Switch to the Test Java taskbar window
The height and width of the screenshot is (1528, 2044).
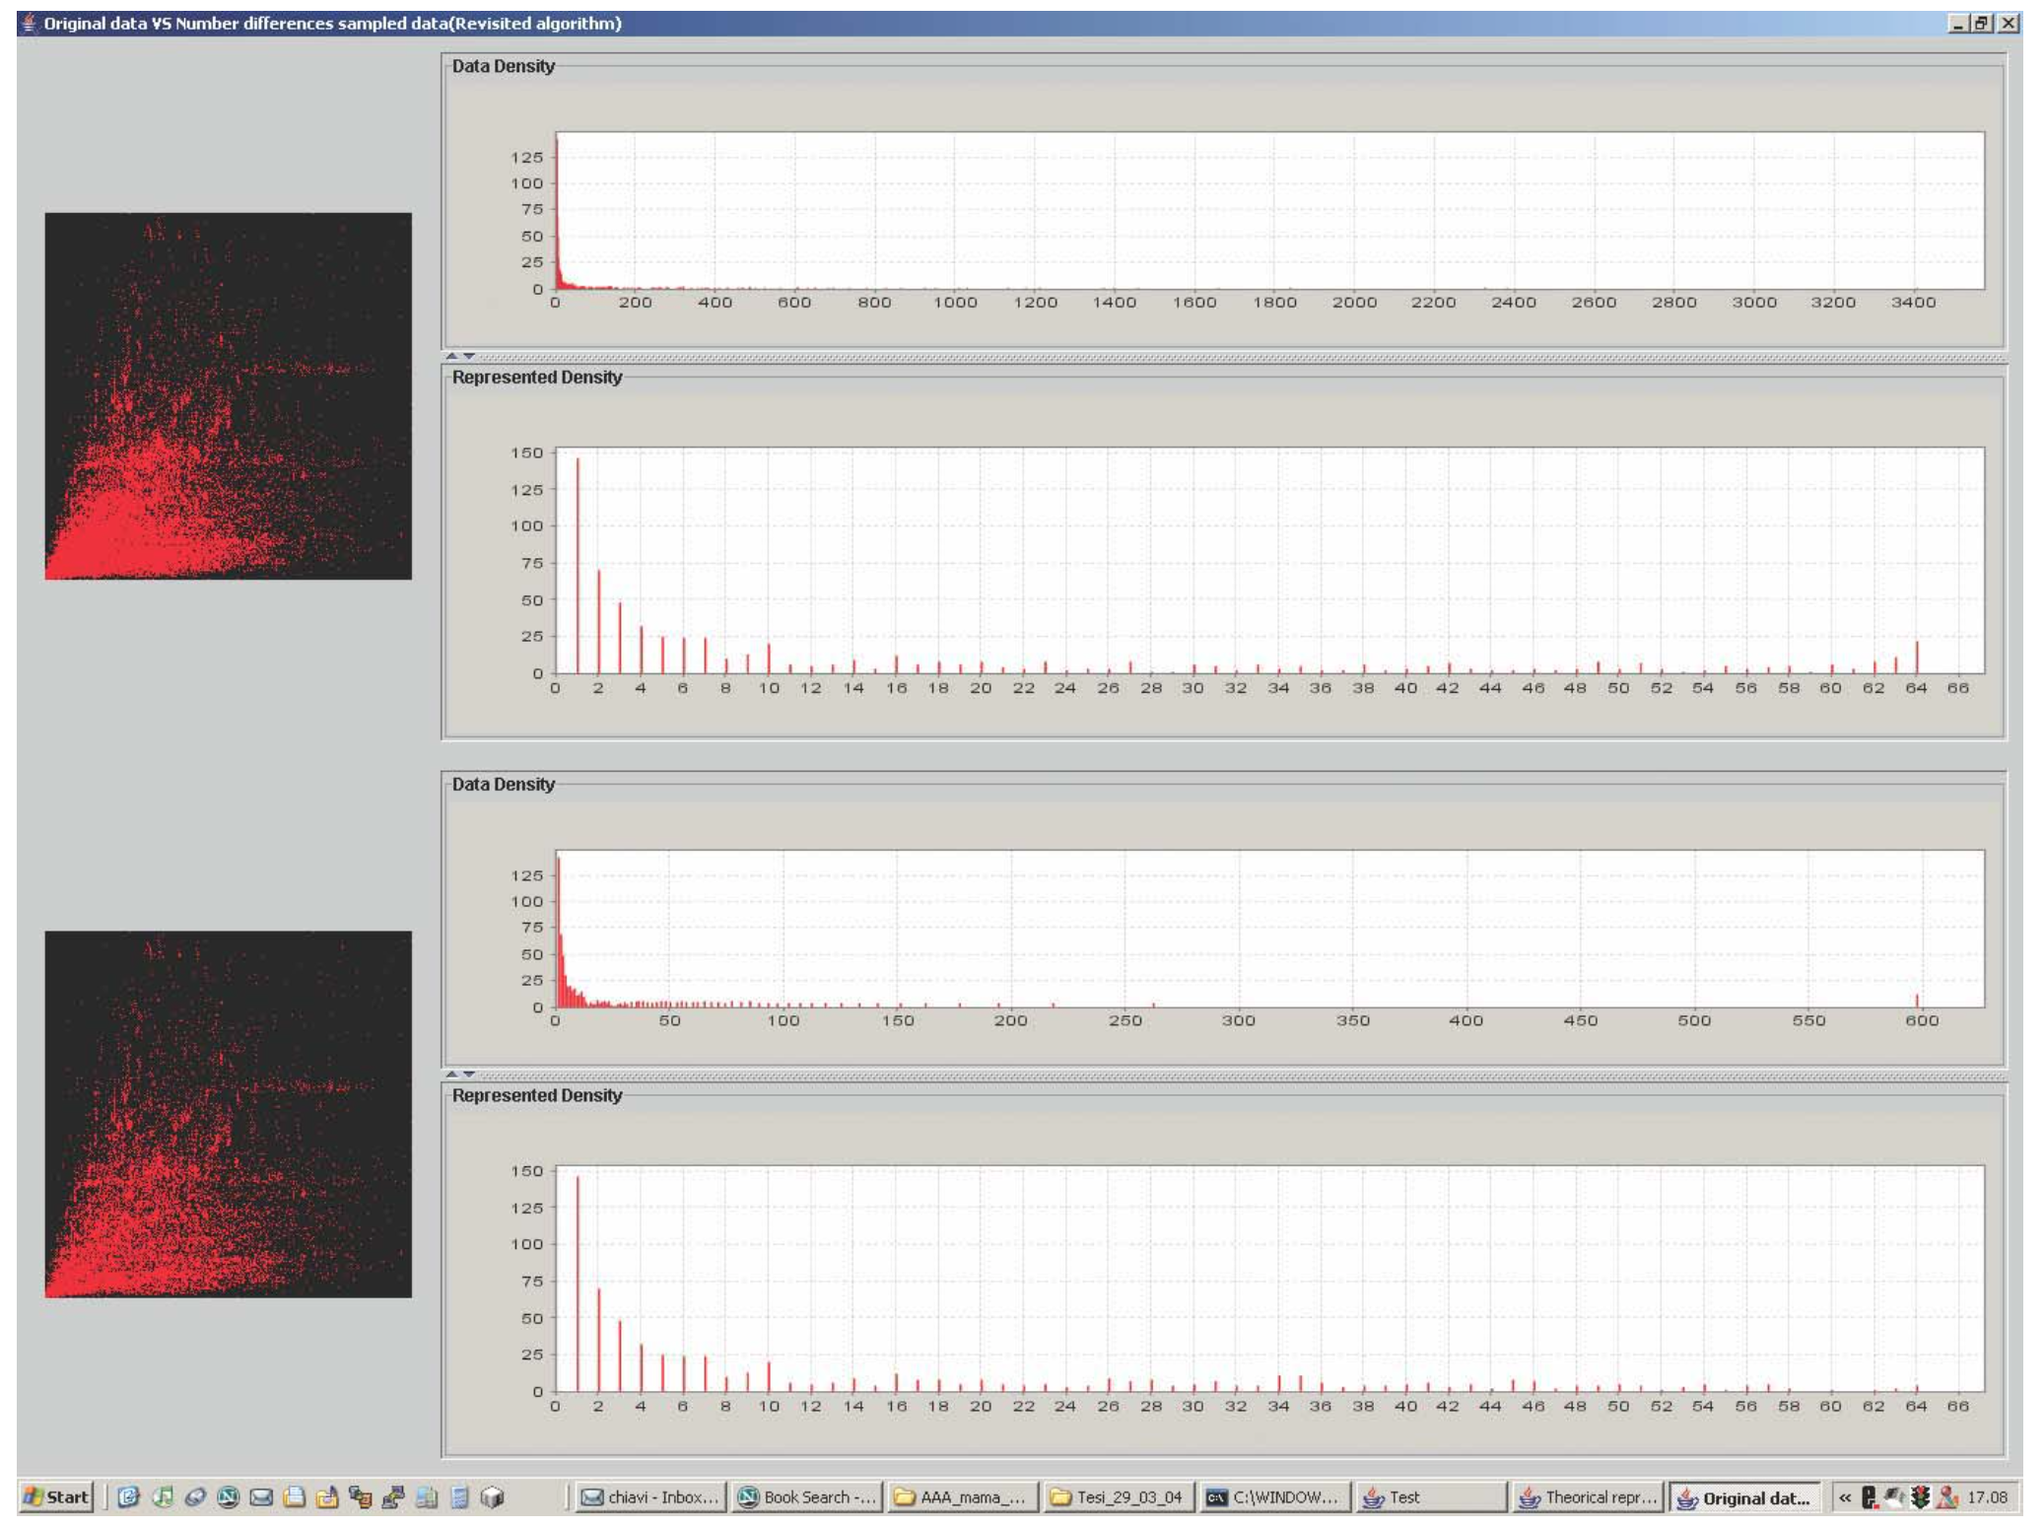pyautogui.click(x=1429, y=1497)
